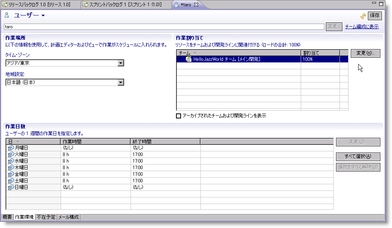The width and height of the screenshot is (392, 228).
Task: Open the タイム・ゾーン dropdown
Action: pyautogui.click(x=121, y=63)
